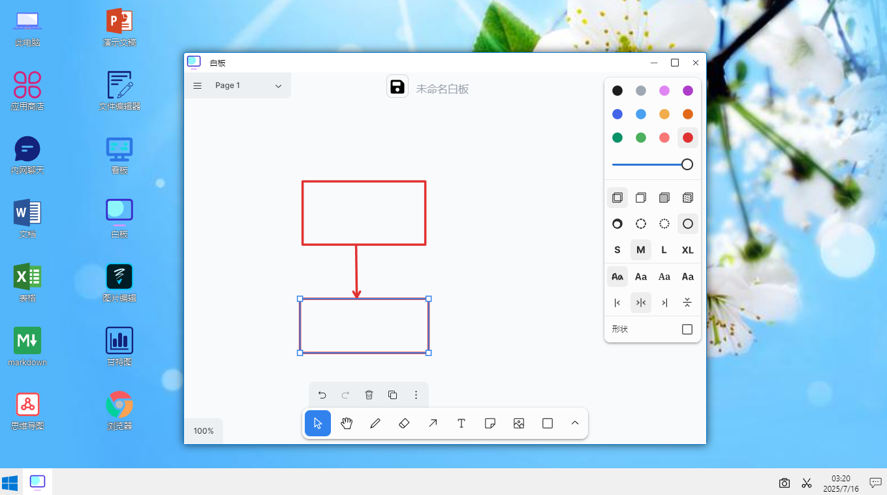Viewport: 887px width, 495px height.
Task: Pick the eraser tool
Action: pos(404,423)
